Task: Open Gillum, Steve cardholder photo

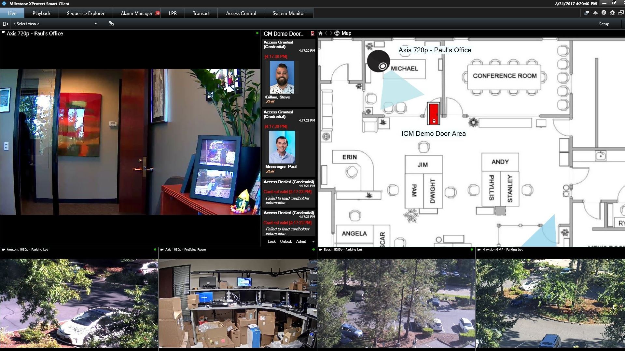Action: [x=282, y=77]
